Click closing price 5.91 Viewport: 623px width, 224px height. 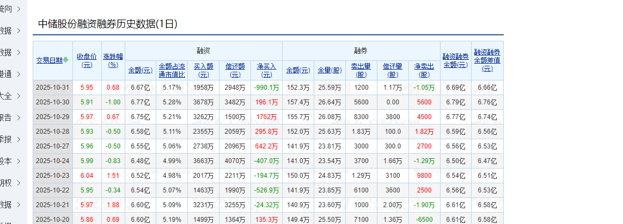87,102
